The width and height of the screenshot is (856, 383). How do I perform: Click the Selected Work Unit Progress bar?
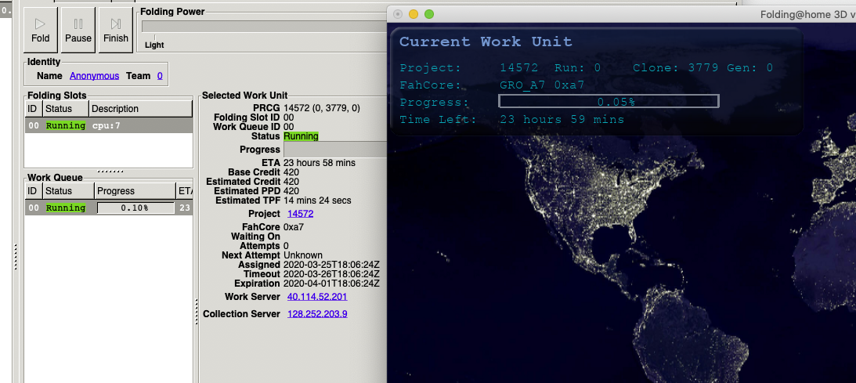(335, 150)
